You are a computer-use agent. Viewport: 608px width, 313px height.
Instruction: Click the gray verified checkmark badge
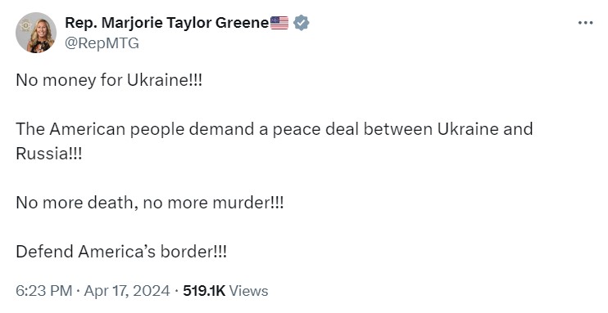click(x=302, y=23)
